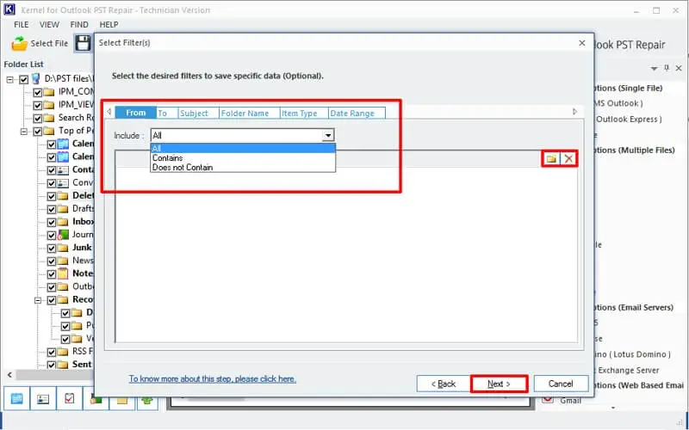The width and height of the screenshot is (689, 430).
Task: Collapse the Top of Pe tree node
Action: [x=24, y=132]
